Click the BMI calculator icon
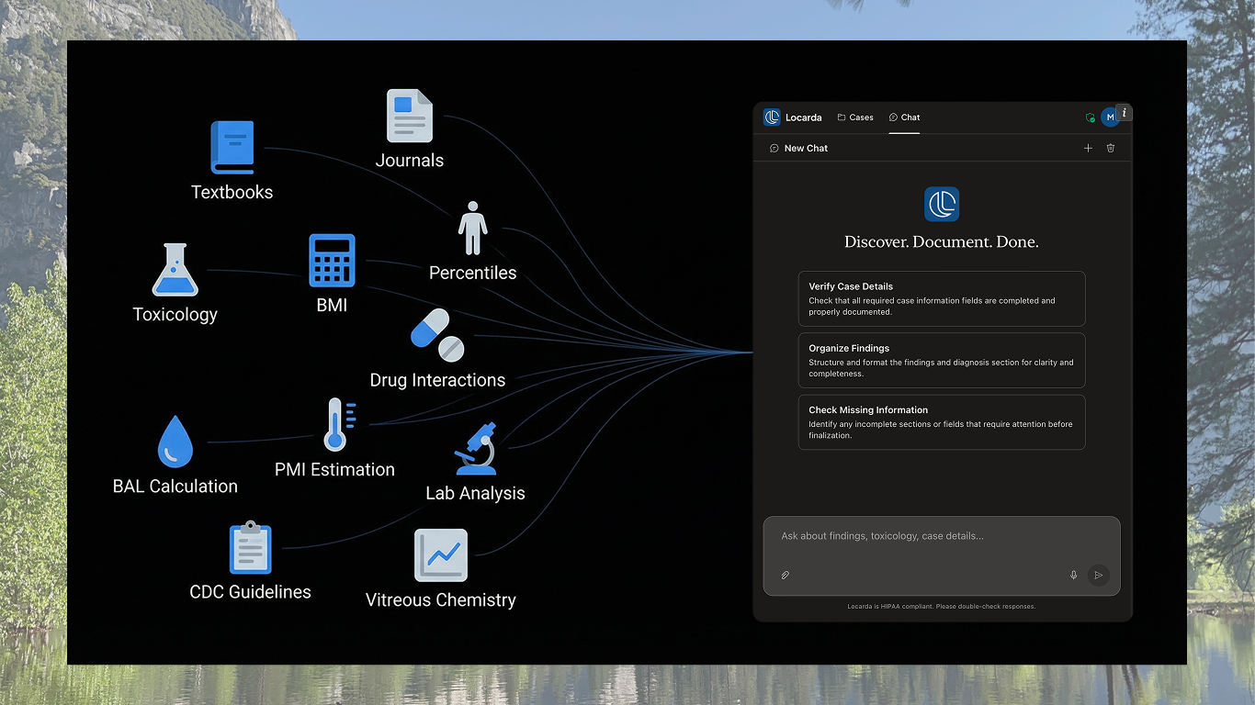The image size is (1255, 705). pyautogui.click(x=332, y=261)
